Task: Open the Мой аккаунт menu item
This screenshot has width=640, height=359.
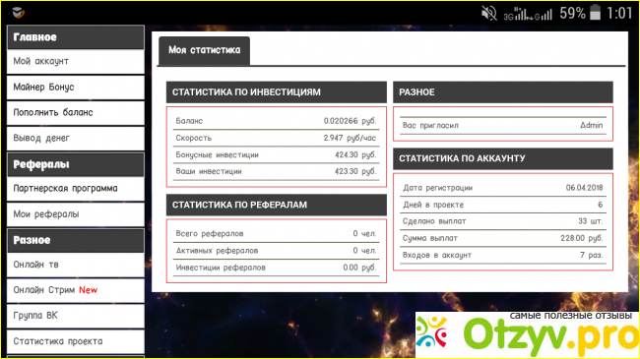Action: pos(76,62)
